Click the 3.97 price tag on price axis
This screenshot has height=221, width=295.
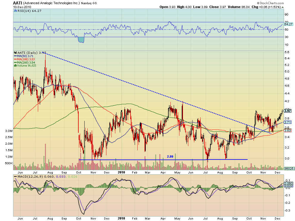pyautogui.click(x=288, y=111)
